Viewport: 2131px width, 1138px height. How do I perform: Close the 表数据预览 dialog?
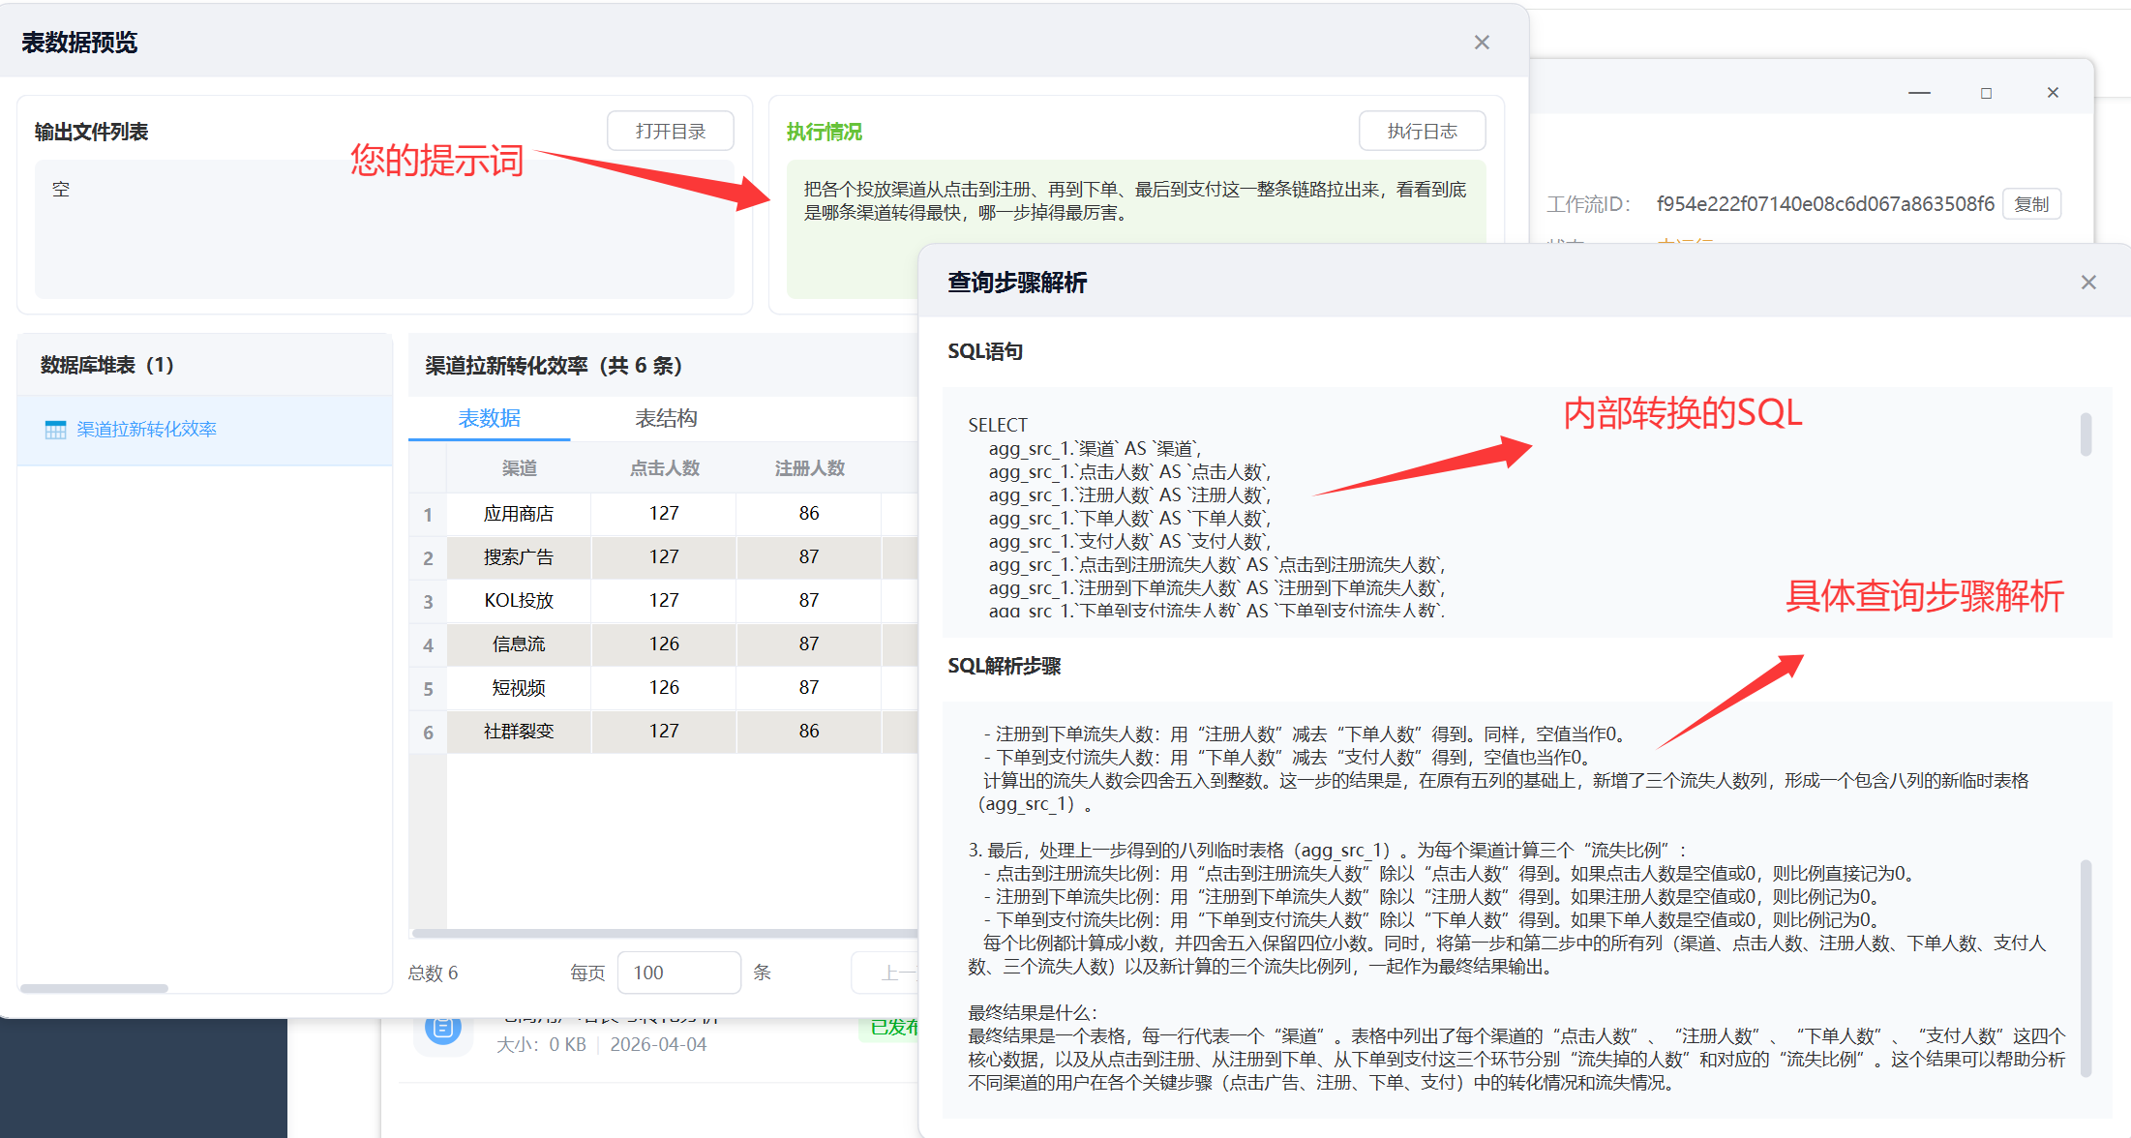(1481, 43)
